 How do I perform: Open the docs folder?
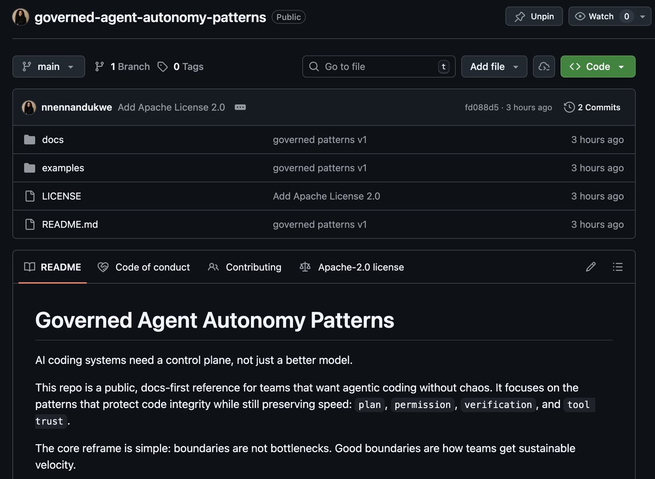tap(53, 140)
